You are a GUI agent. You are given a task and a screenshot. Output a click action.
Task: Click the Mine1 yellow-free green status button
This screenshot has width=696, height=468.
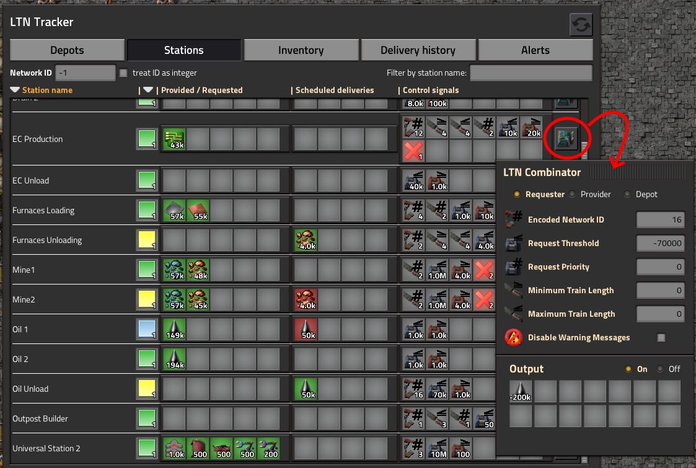click(x=146, y=270)
